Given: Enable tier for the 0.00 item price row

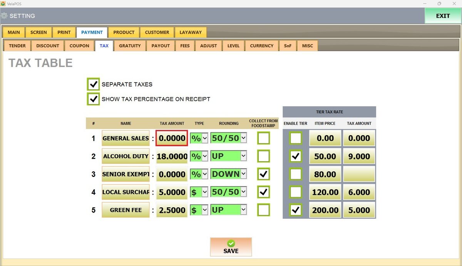Looking at the screenshot, I should click(x=296, y=138).
